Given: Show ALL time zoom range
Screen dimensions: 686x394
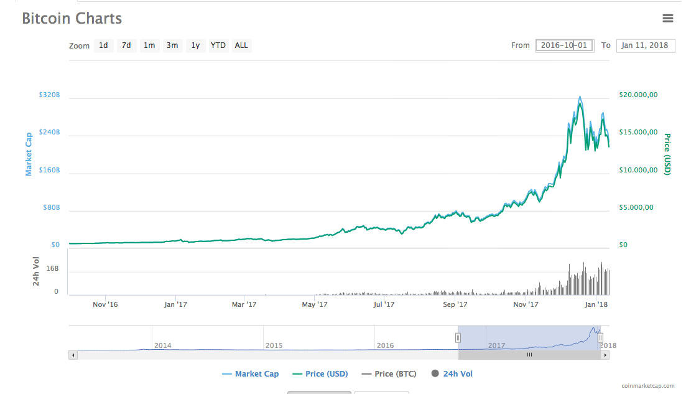Looking at the screenshot, I should click(241, 45).
